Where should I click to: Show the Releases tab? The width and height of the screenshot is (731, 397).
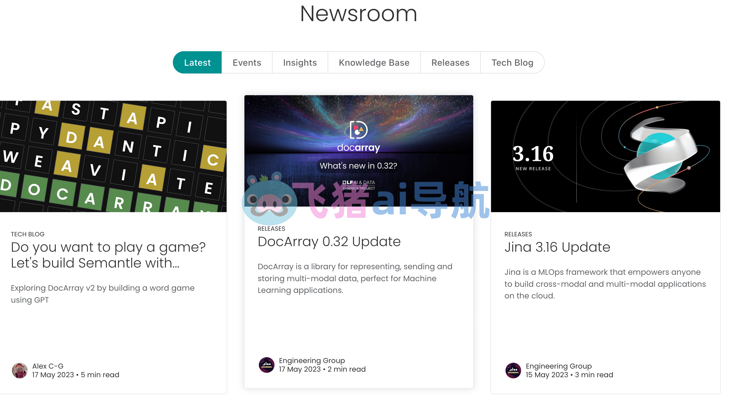tap(450, 62)
